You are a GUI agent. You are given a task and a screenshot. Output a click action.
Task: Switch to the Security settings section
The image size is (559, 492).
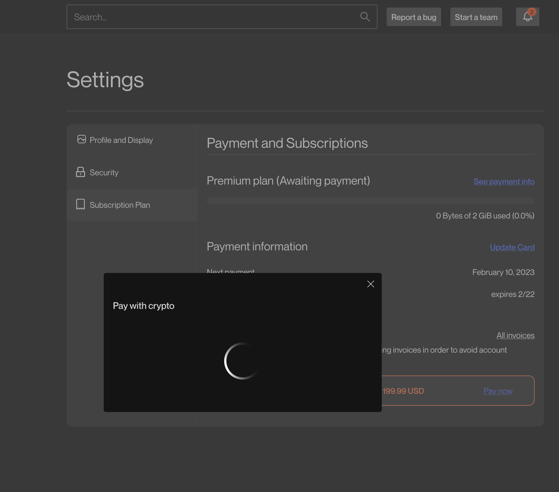104,172
